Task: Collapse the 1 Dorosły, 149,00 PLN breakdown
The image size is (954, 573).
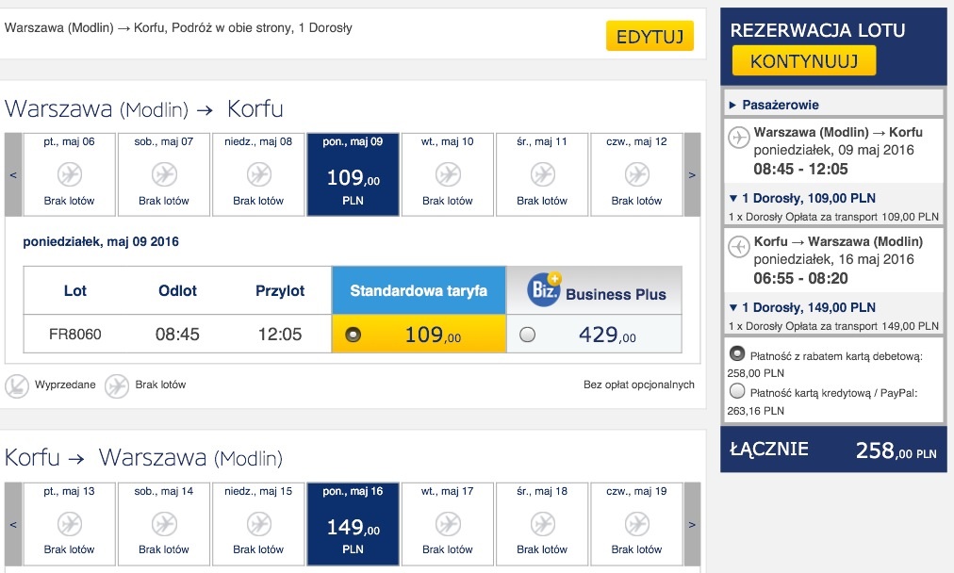Action: click(x=802, y=308)
